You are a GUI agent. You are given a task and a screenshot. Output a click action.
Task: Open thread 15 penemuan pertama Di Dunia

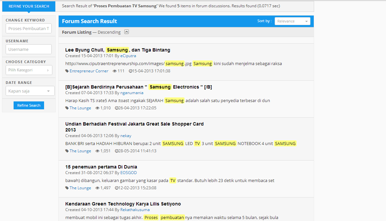(101, 167)
